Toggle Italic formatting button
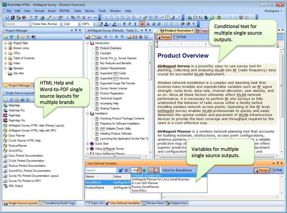Screen dimensions: 287x213 click(130, 24)
